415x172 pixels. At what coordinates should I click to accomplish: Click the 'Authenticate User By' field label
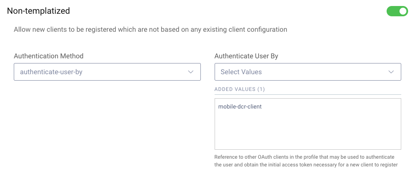(x=249, y=56)
